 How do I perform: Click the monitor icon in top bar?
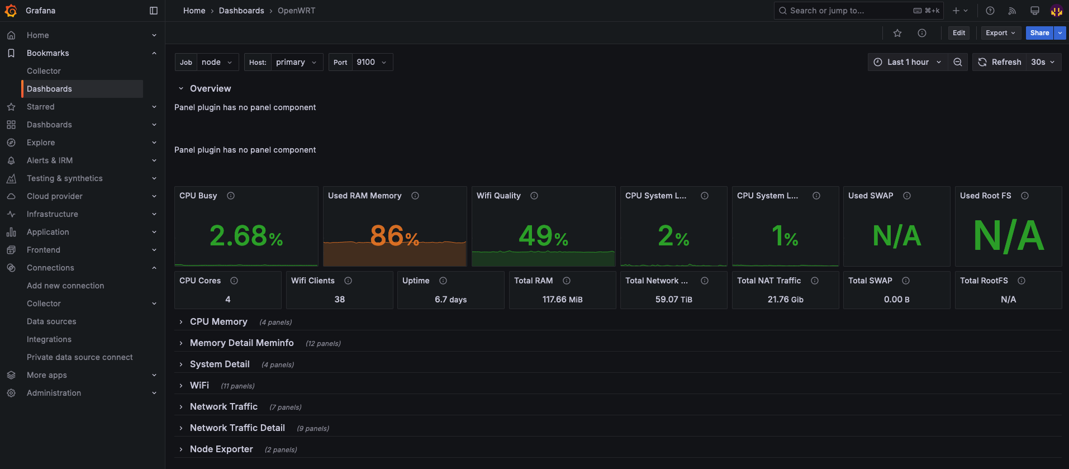pyautogui.click(x=1035, y=11)
